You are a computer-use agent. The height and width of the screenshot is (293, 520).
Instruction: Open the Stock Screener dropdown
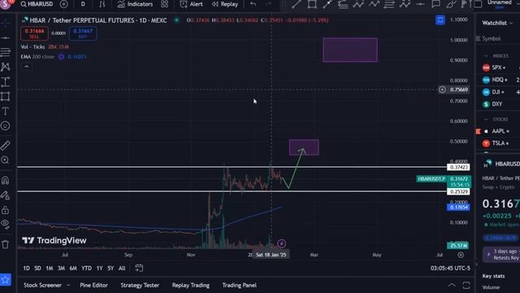pos(46,285)
